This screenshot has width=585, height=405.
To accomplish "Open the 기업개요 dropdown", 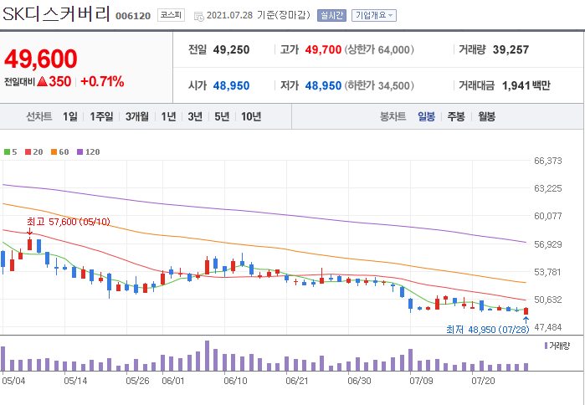I will (374, 16).
